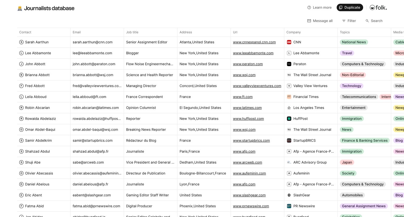404x217 pixels.
Task: Open the www.valleyviewventures.com link
Action: click(x=257, y=86)
